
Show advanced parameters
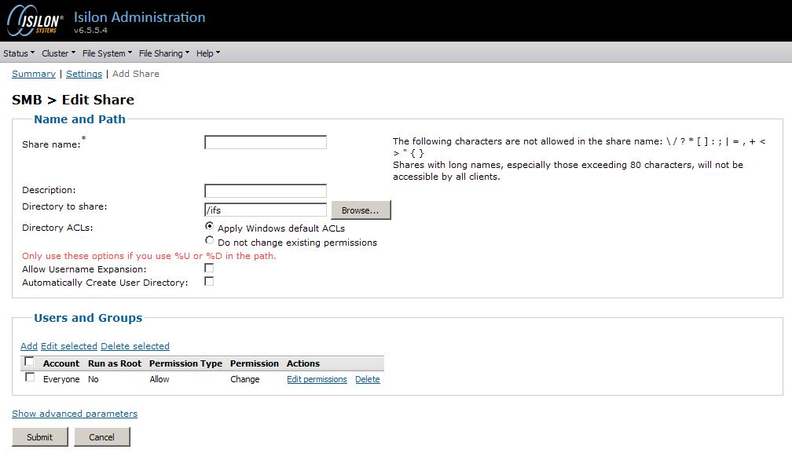click(75, 414)
